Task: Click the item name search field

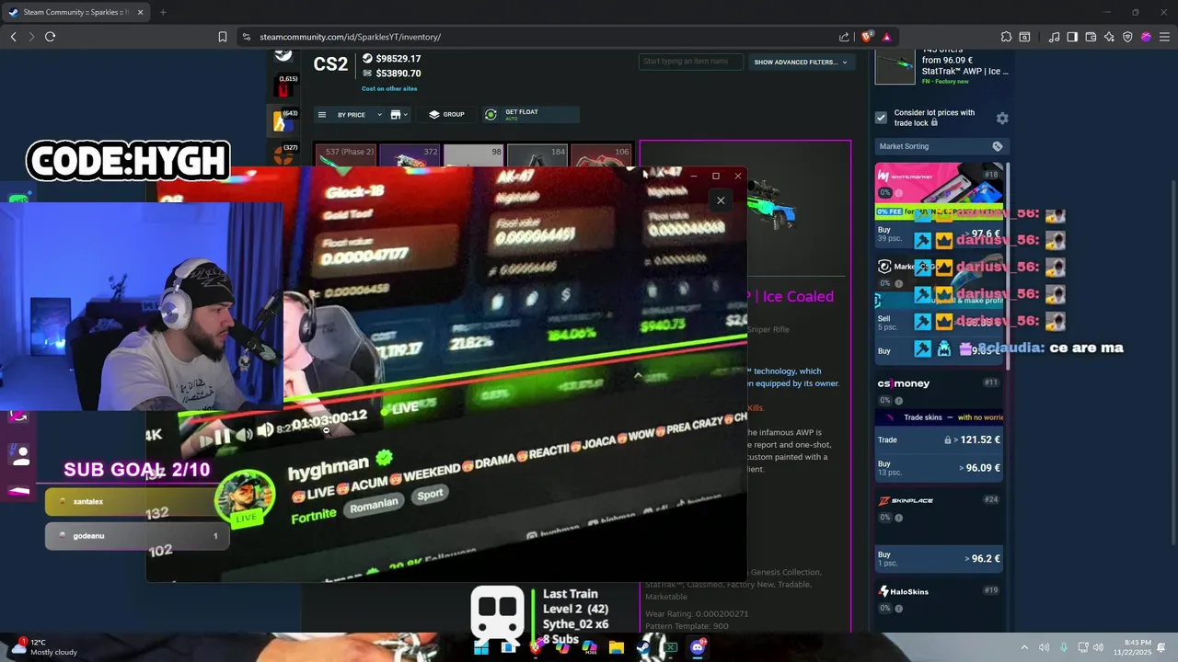Action: point(690,62)
